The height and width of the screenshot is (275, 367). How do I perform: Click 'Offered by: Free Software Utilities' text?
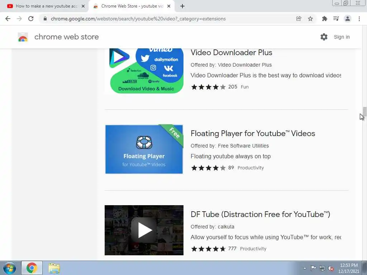pos(230,146)
